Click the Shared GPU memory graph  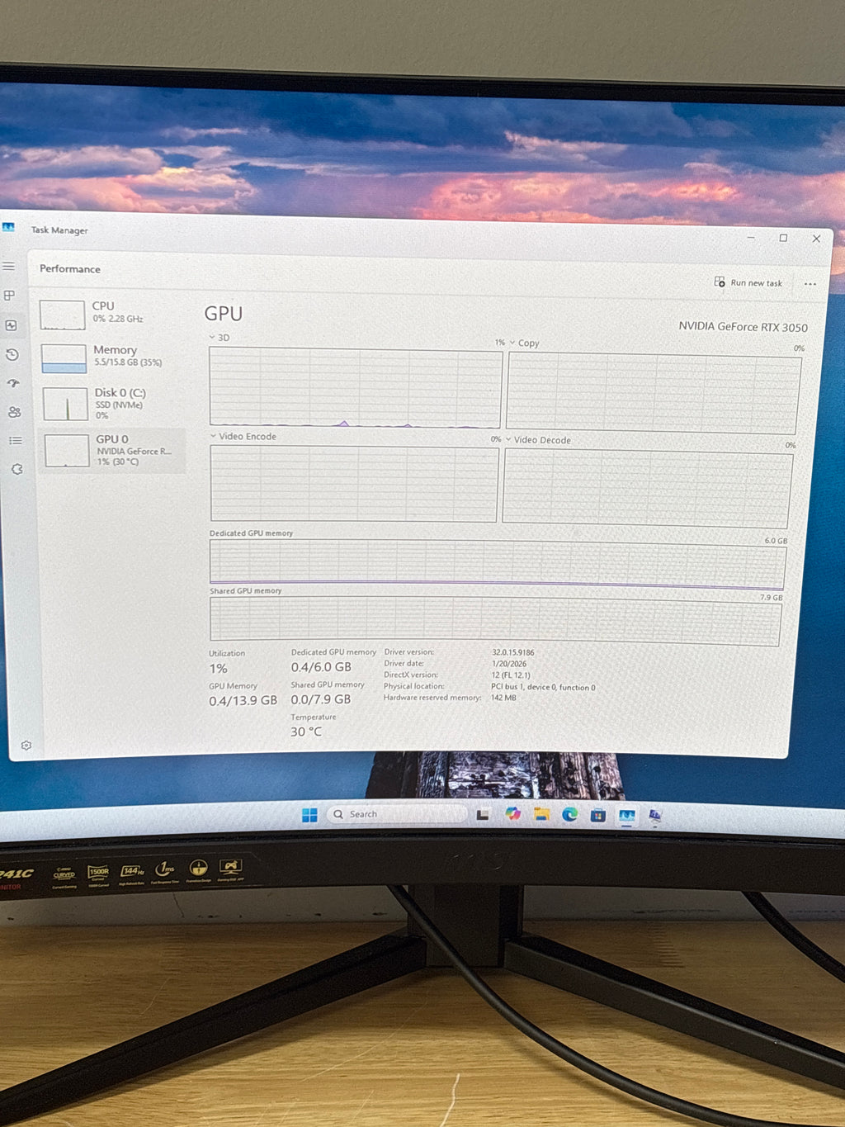click(495, 621)
